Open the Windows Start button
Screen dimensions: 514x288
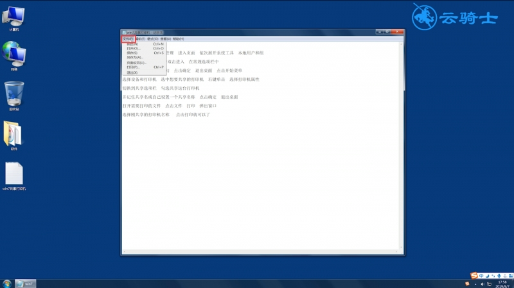6,284
